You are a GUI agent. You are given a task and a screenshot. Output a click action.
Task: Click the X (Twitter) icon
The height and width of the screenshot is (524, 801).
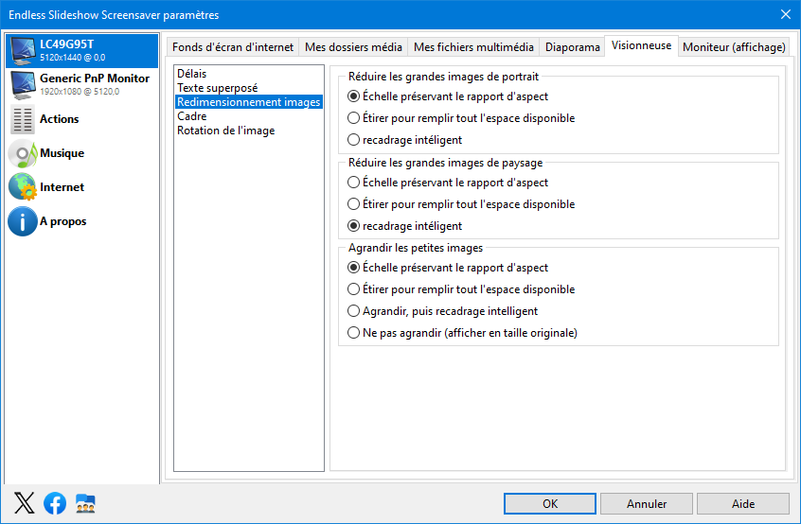tap(24, 503)
